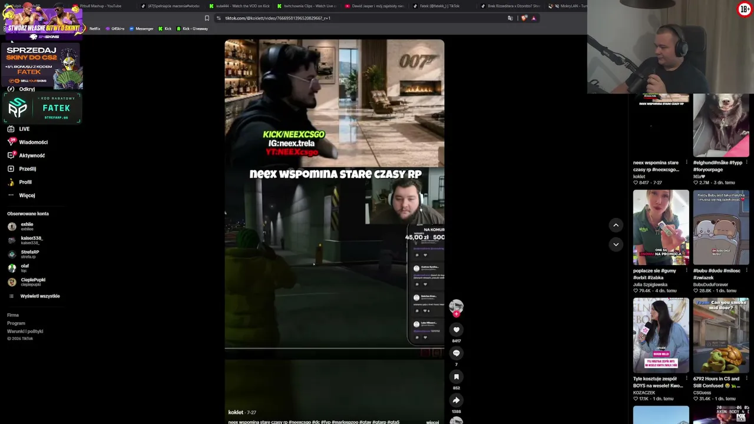Screen dimensions: 754x424
Task: Switch to the MokryLAN browser tab
Action: [x=568, y=6]
